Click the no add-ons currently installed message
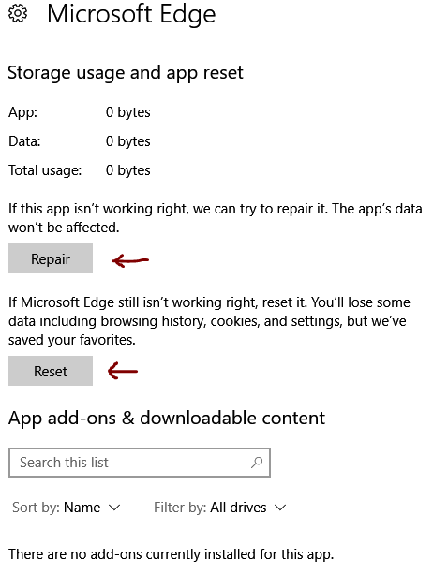Viewport: 433px width, 574px height. click(172, 554)
